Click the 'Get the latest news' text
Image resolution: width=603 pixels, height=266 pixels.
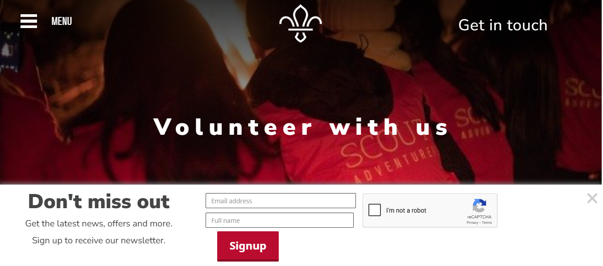click(x=99, y=223)
